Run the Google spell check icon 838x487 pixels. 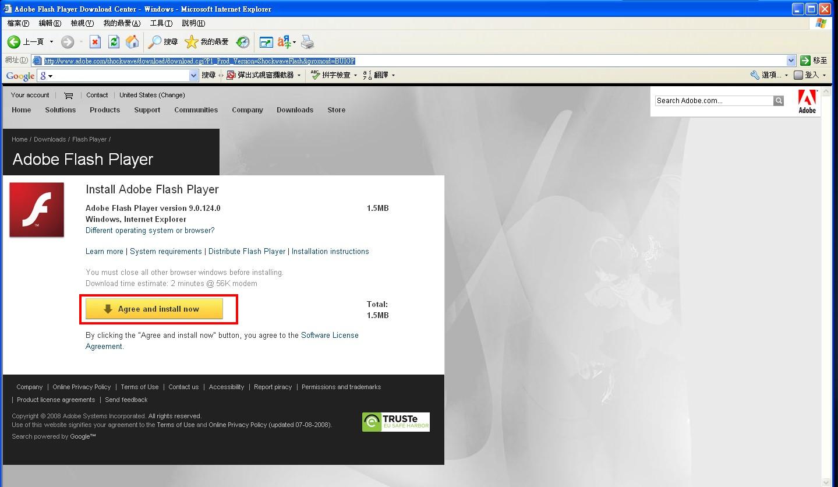(316, 75)
